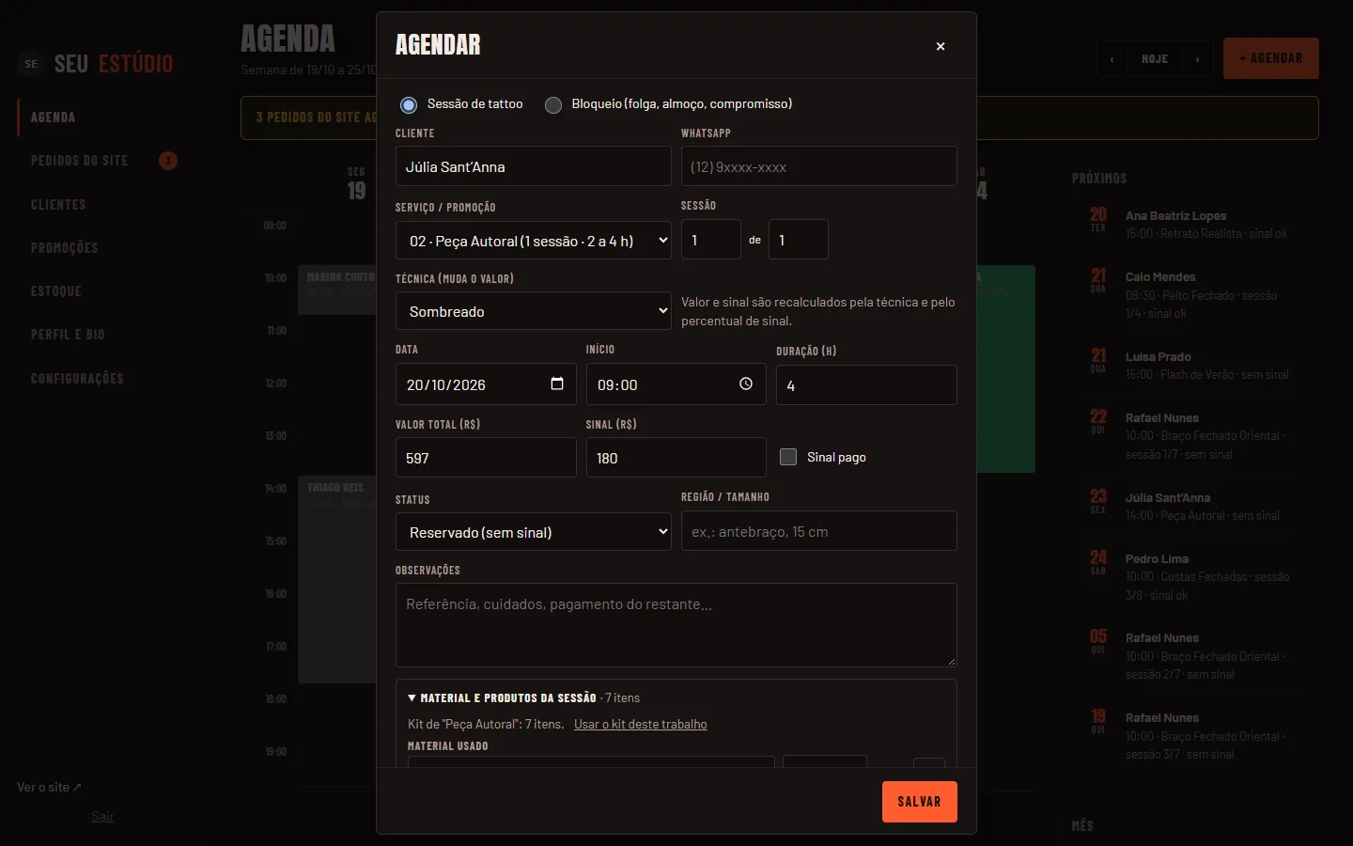Screen dimensions: 1353x846
Task: Click the first Sessão number field
Action: 711,240
